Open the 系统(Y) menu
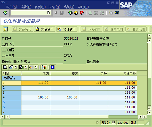Viewport: 152px width, 127px height. point(69,7)
